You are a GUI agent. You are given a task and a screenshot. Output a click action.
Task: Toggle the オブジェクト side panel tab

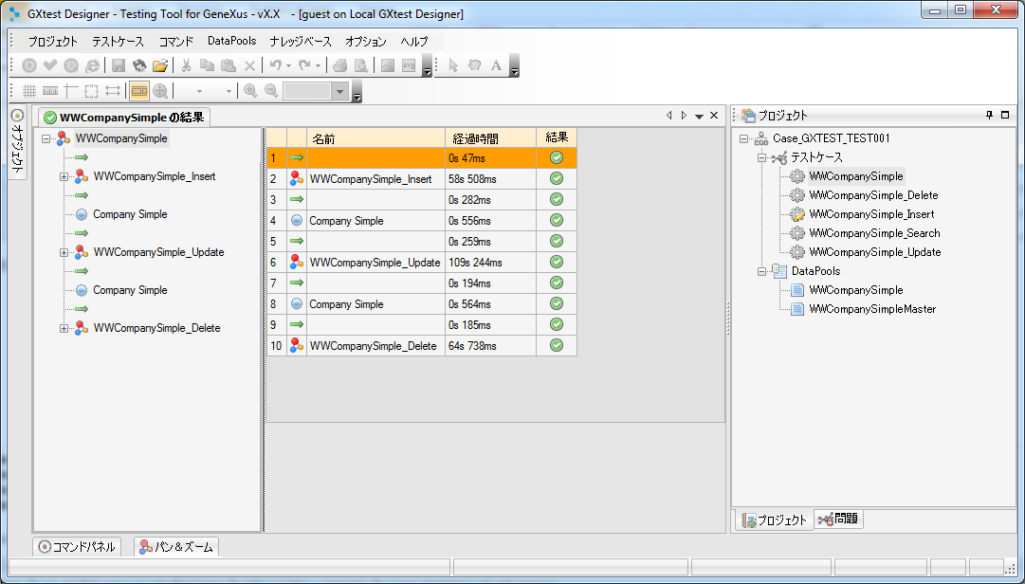(x=17, y=144)
